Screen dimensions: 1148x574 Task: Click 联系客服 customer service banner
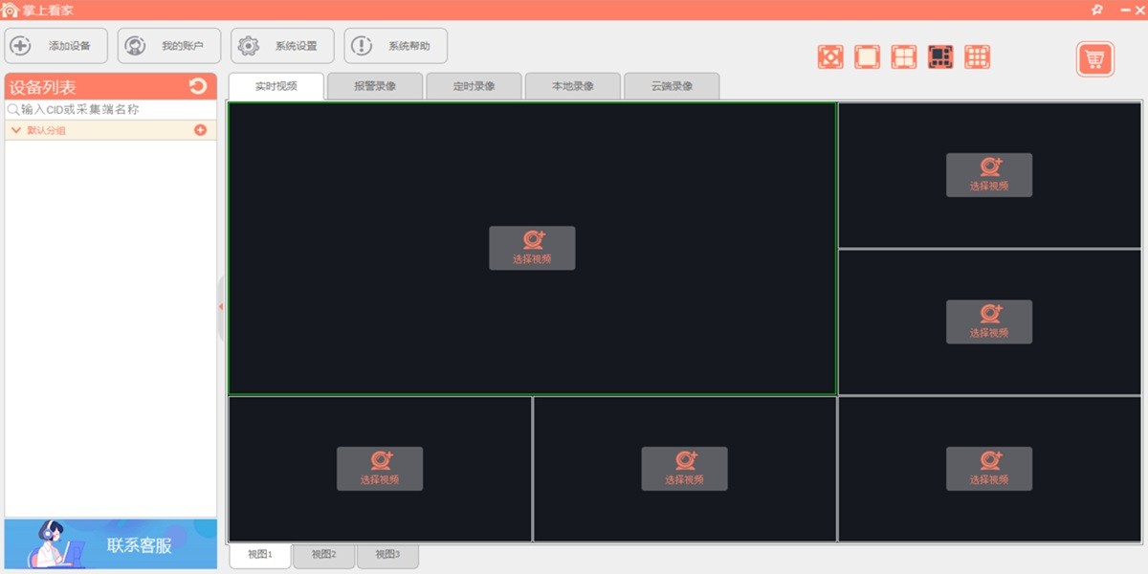point(111,545)
